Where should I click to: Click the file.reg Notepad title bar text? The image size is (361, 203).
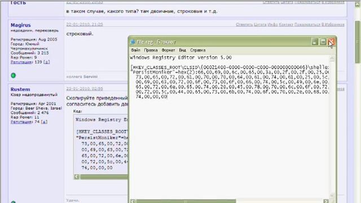pyautogui.click(x=156, y=42)
